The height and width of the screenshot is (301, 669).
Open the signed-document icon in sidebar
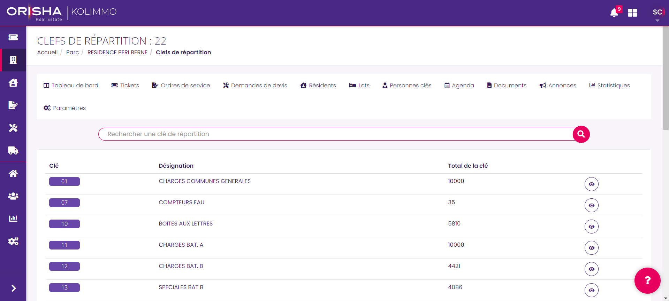(13, 105)
